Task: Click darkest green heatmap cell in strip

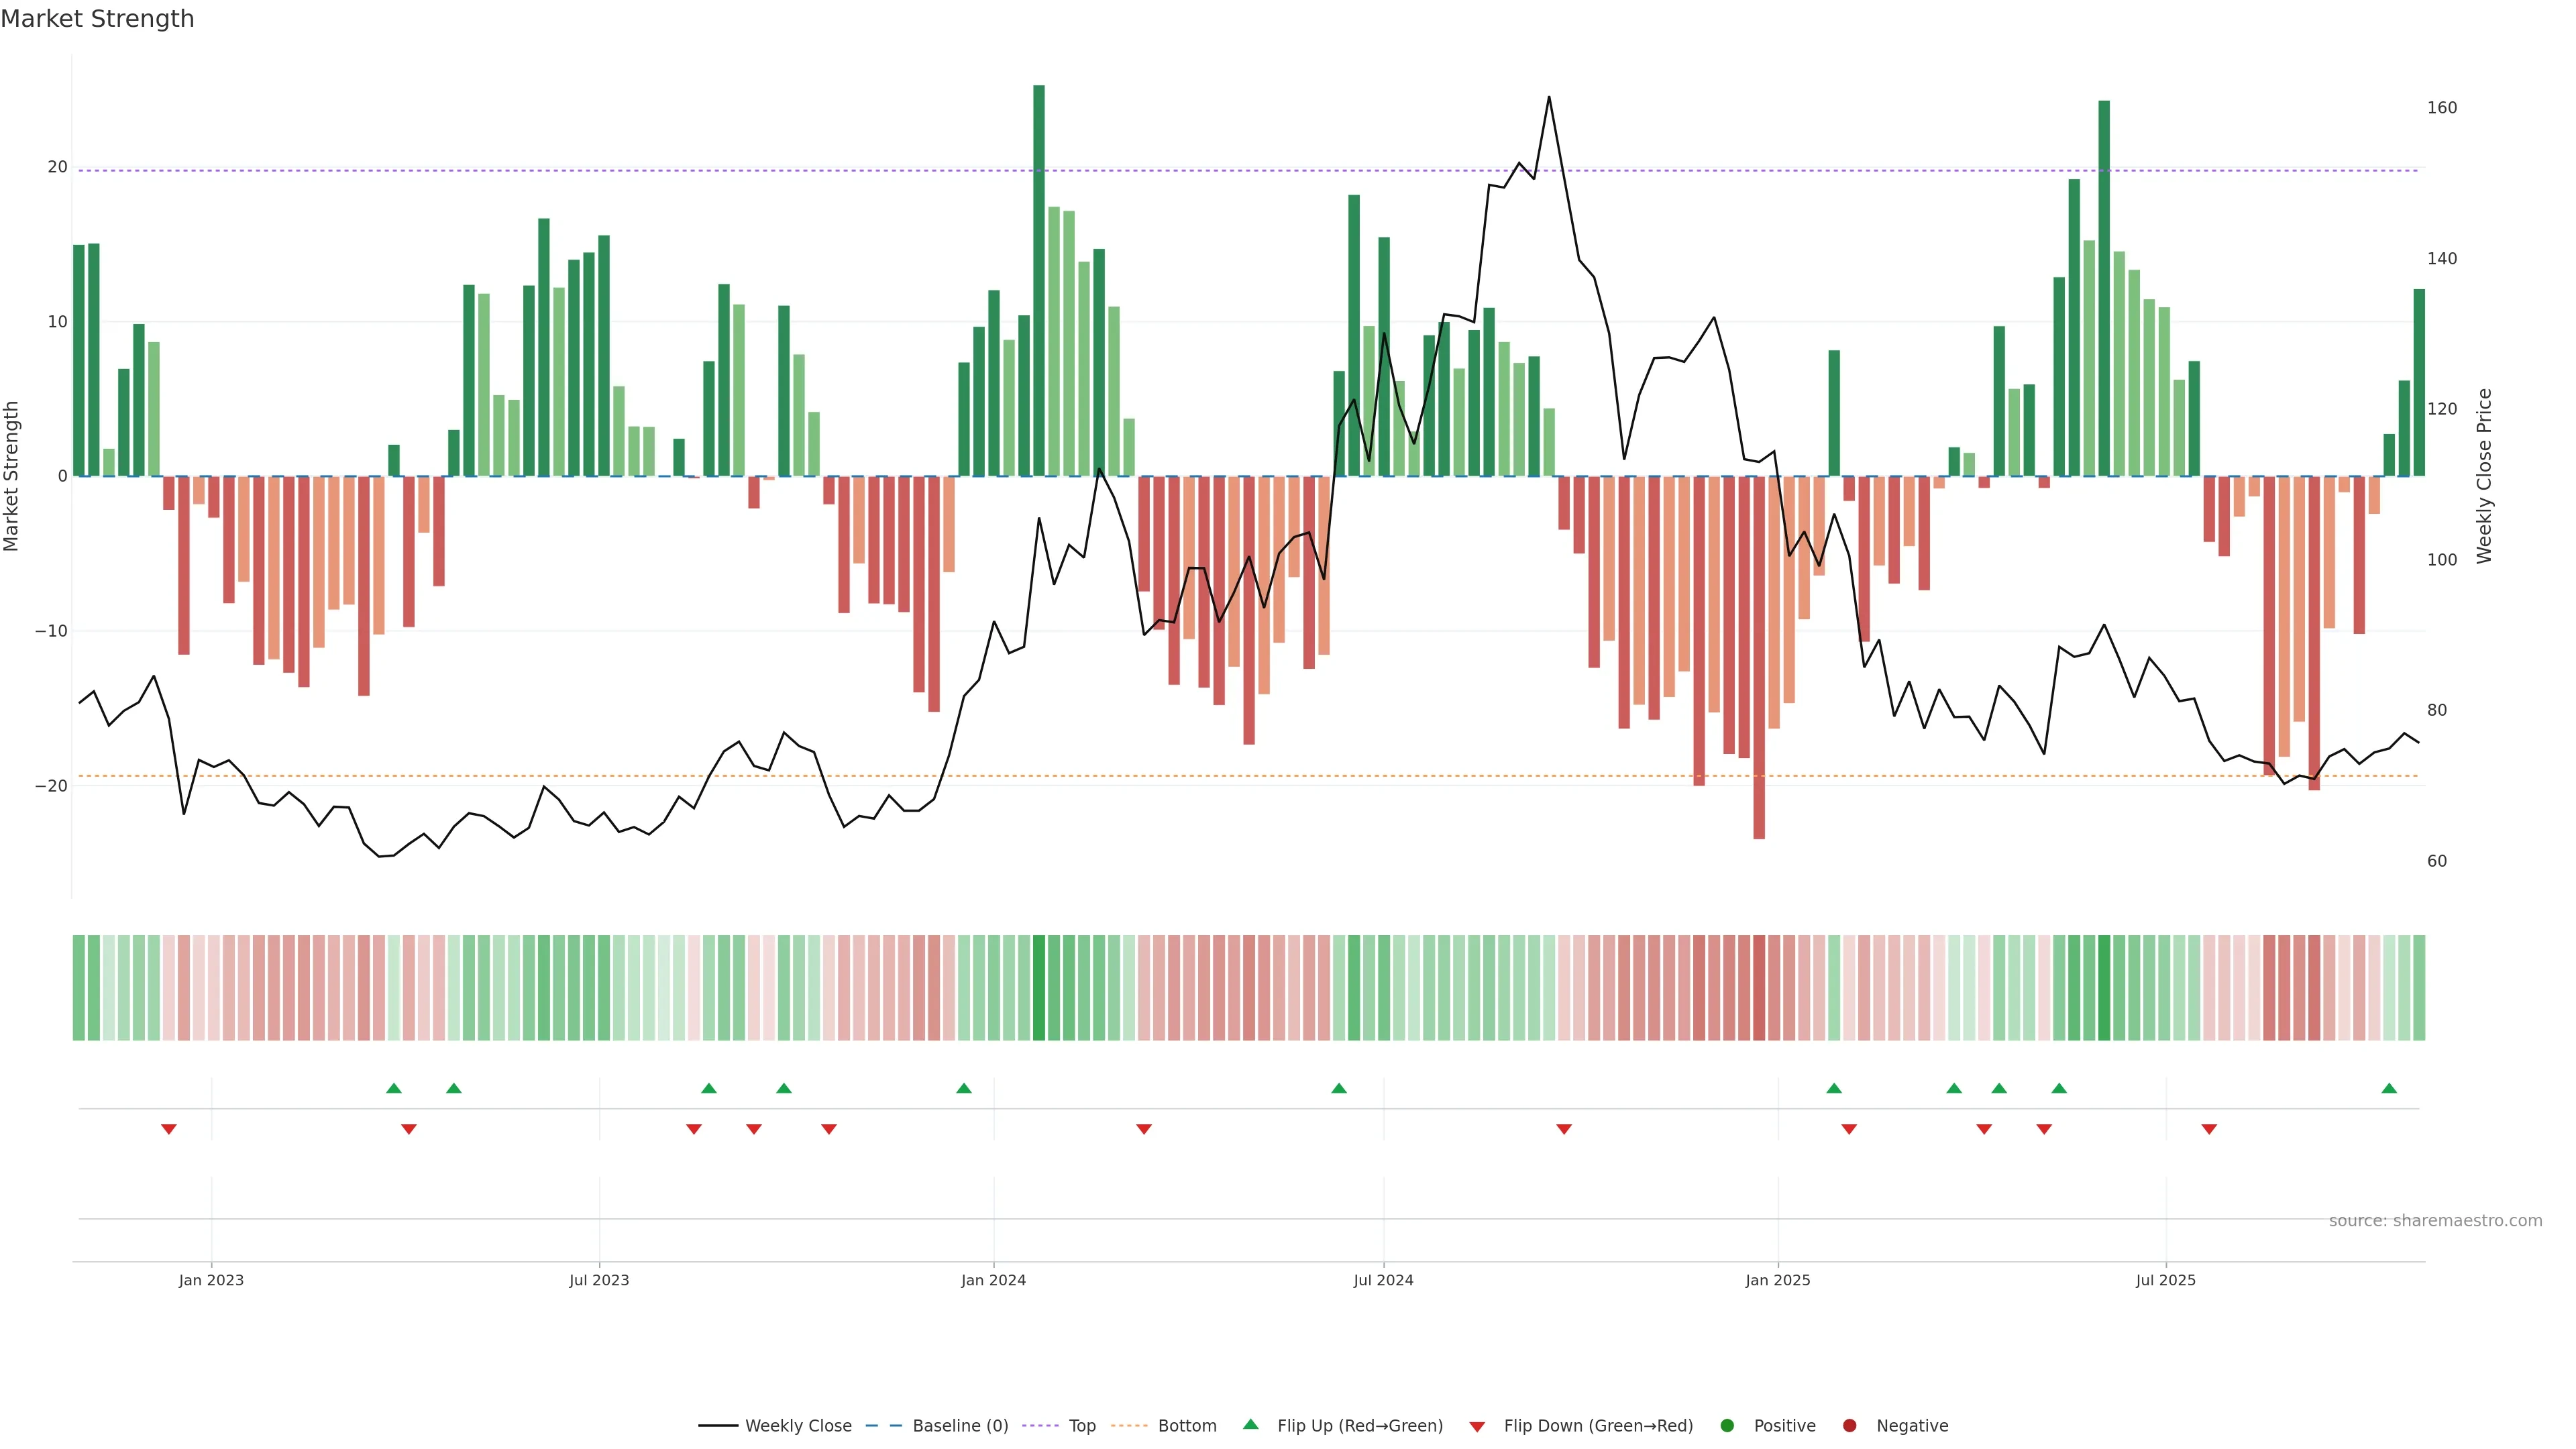Action: pos(1039,988)
